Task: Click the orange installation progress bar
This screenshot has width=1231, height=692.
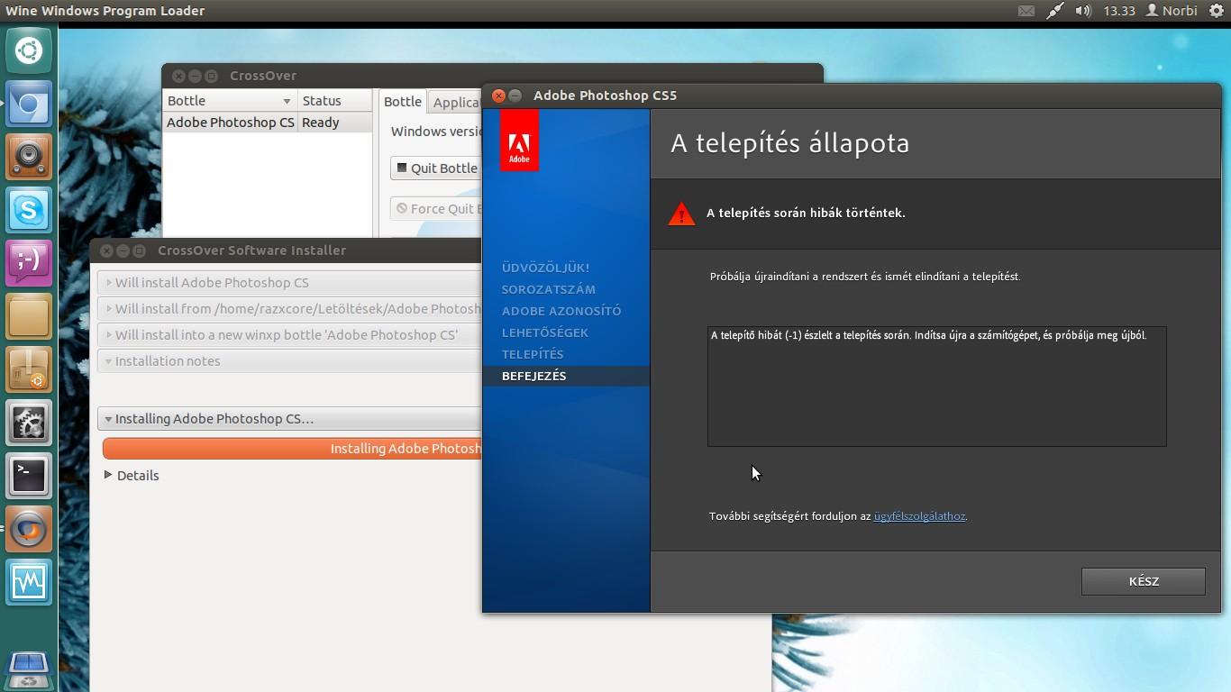Action: (x=292, y=449)
